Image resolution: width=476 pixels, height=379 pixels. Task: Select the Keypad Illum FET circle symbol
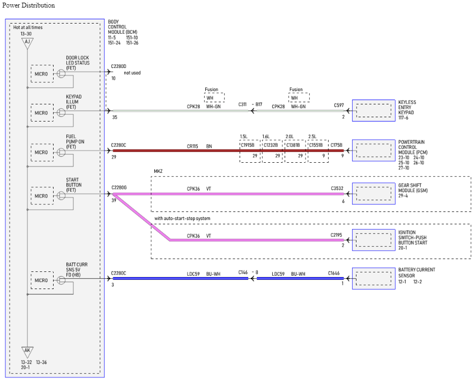[61, 113]
